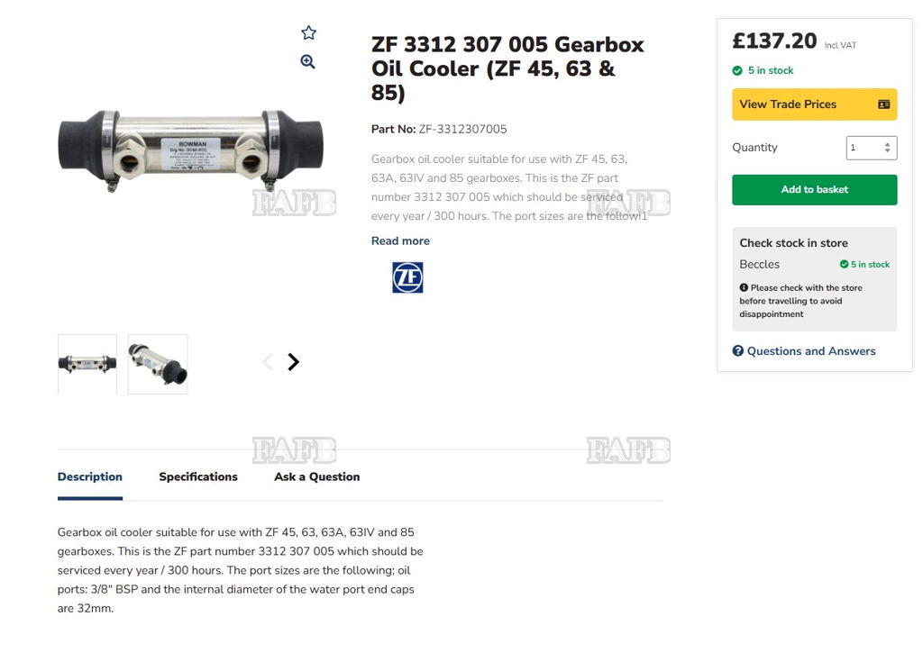
Task: Click the green Add to basket button
Action: click(x=814, y=189)
